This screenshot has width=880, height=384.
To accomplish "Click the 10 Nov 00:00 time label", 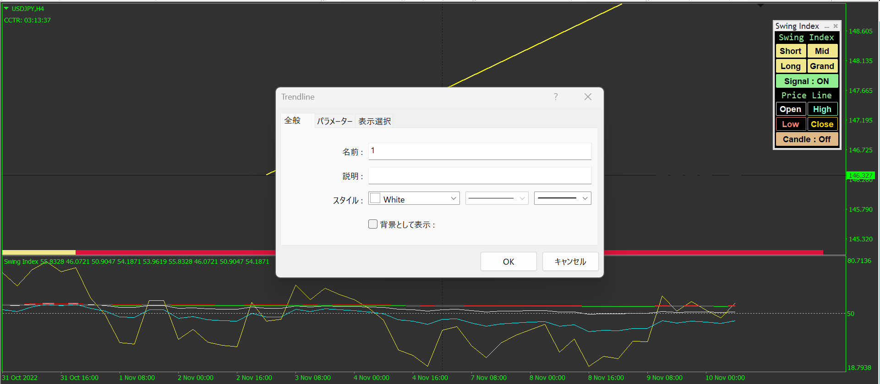I will (725, 378).
